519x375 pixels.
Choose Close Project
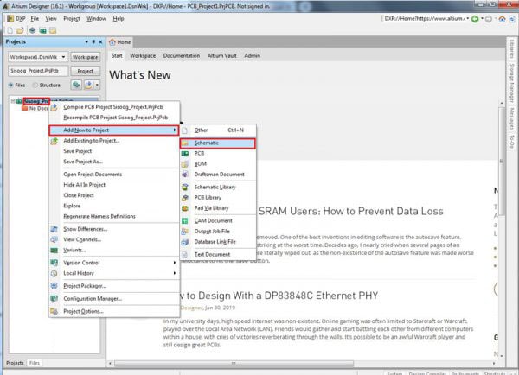(x=114, y=195)
